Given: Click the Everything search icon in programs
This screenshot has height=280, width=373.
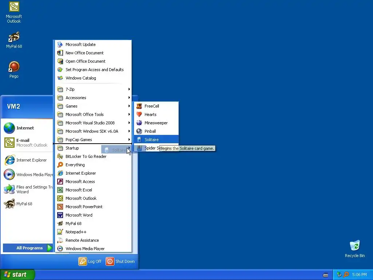Looking at the screenshot, I should [60, 165].
